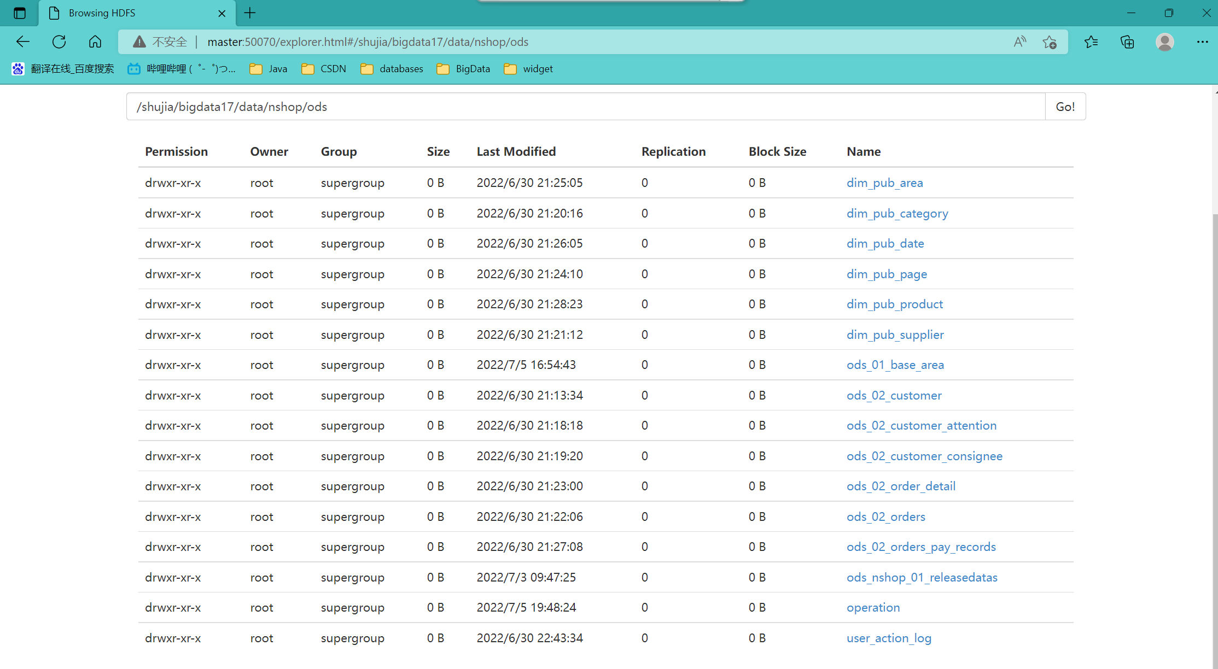Add this page to favorites star icon
Image resolution: width=1218 pixels, height=669 pixels.
click(x=1050, y=42)
